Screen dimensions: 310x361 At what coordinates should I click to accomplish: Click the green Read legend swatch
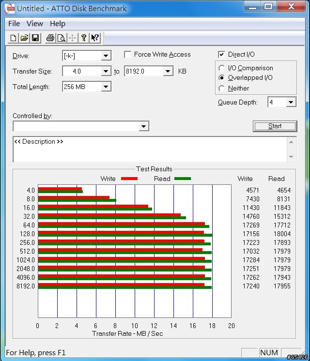183,179
